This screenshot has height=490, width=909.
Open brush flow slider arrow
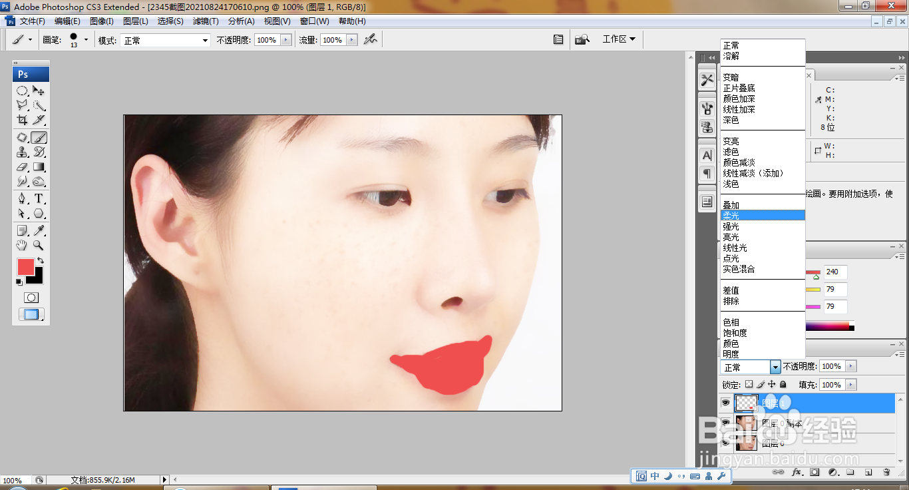(x=353, y=40)
